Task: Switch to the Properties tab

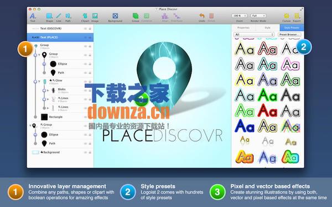Action: click(243, 28)
